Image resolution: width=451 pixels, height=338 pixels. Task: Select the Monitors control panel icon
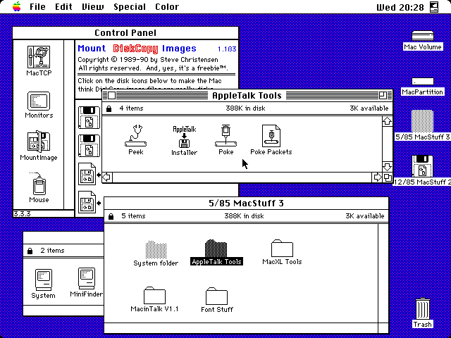(39, 101)
